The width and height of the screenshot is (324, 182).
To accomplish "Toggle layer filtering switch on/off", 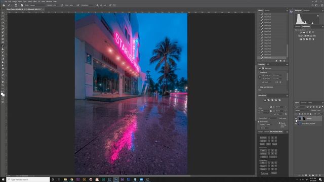I will click(x=322, y=106).
